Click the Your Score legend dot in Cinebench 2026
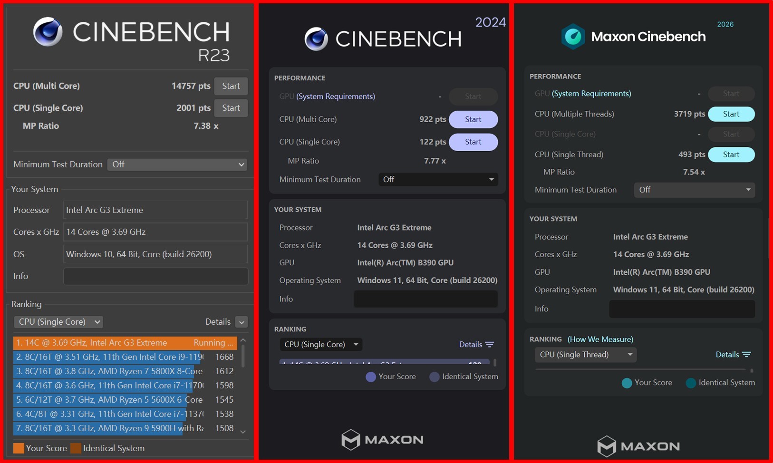The image size is (773, 463). pos(627,383)
